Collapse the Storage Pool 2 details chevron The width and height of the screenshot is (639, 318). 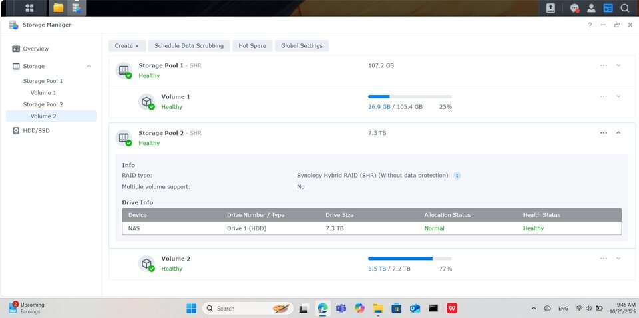pyautogui.click(x=618, y=133)
